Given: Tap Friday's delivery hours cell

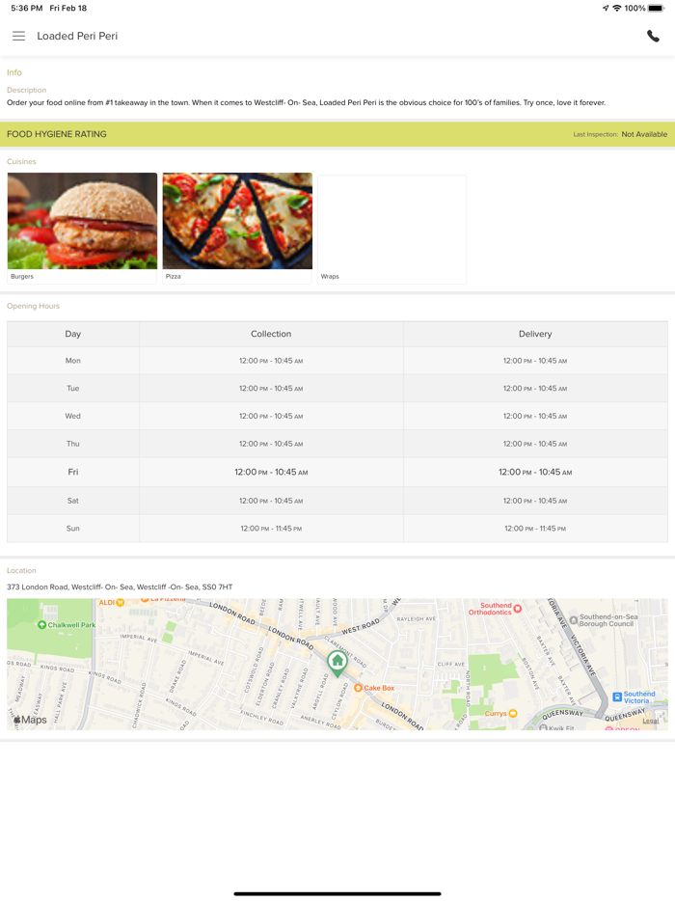Looking at the screenshot, I should [535, 472].
